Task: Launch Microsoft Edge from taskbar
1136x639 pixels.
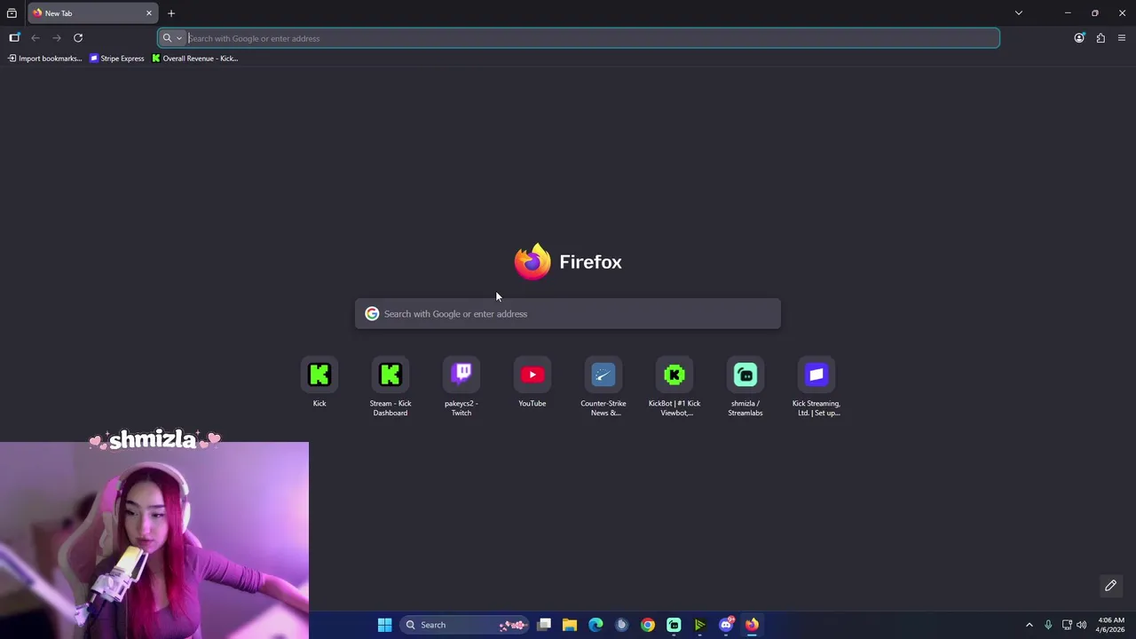Action: click(596, 625)
